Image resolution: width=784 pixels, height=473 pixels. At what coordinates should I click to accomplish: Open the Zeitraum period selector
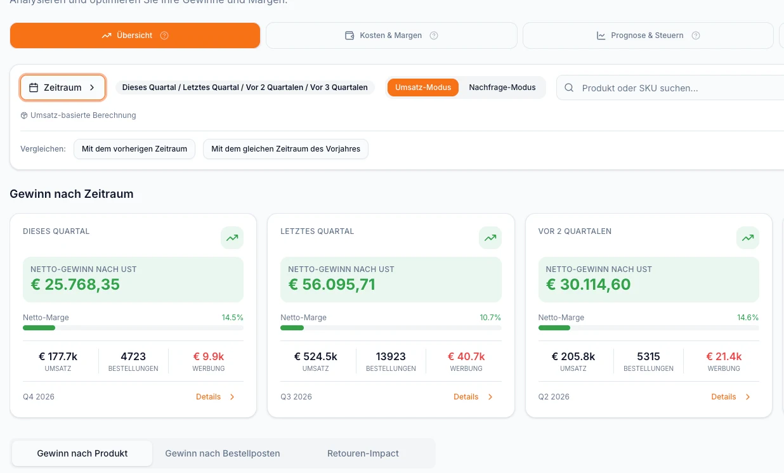click(x=63, y=87)
